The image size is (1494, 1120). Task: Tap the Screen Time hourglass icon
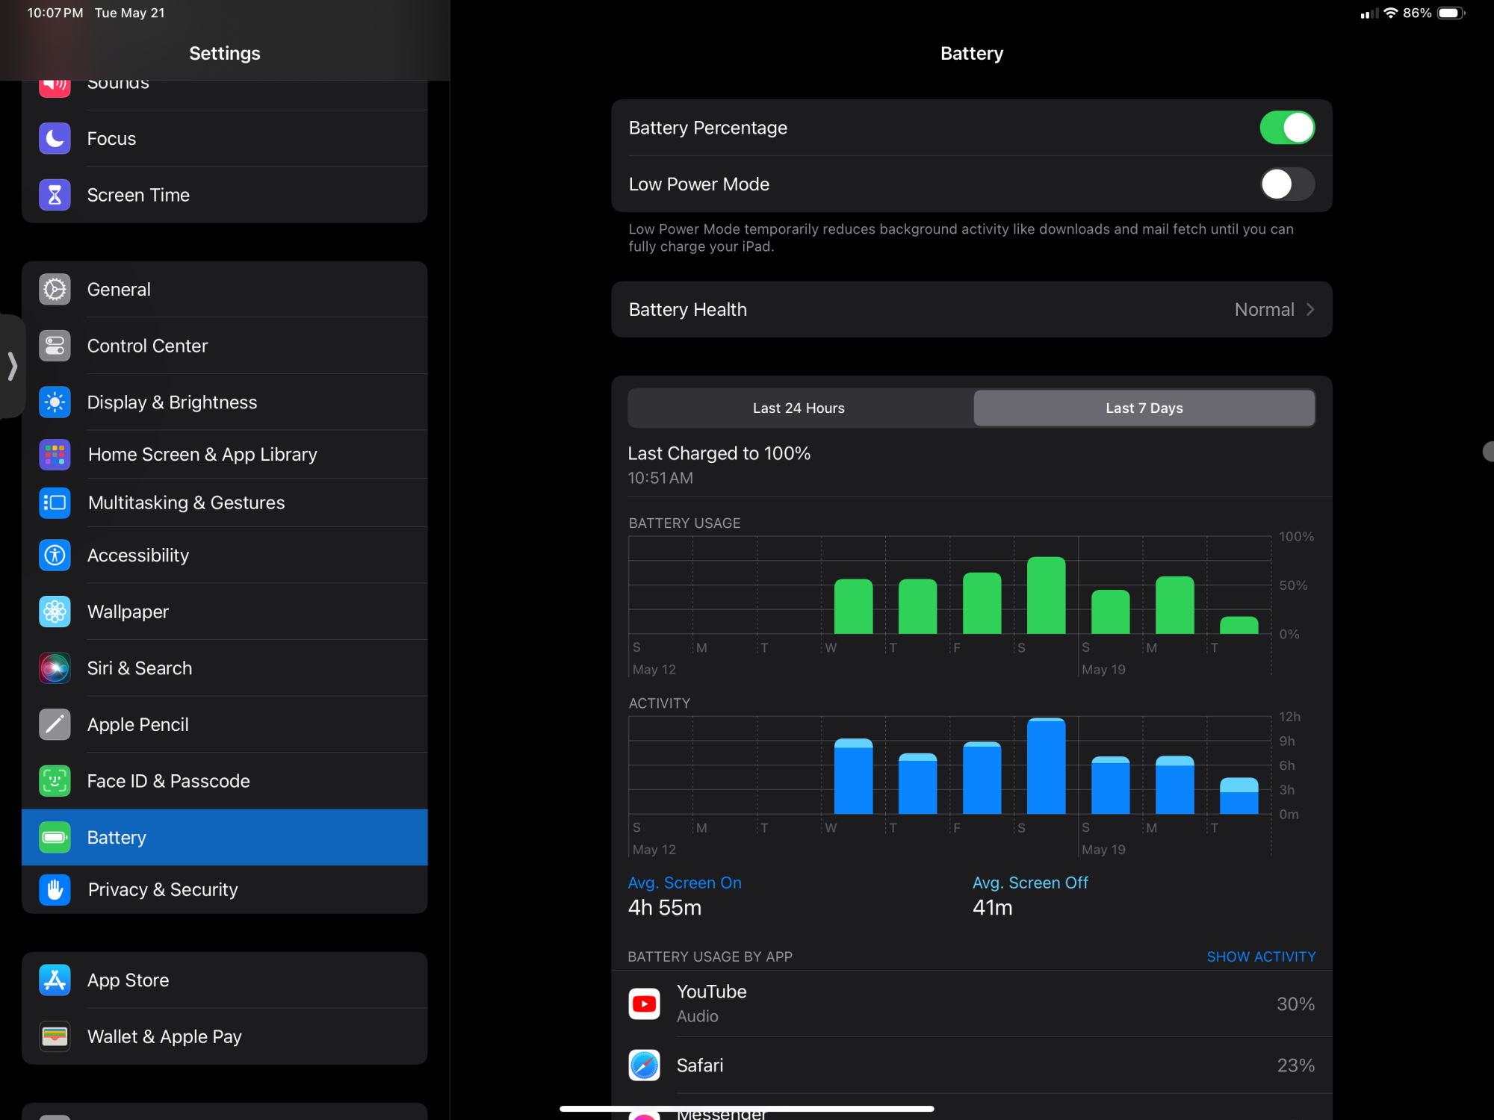click(x=55, y=195)
